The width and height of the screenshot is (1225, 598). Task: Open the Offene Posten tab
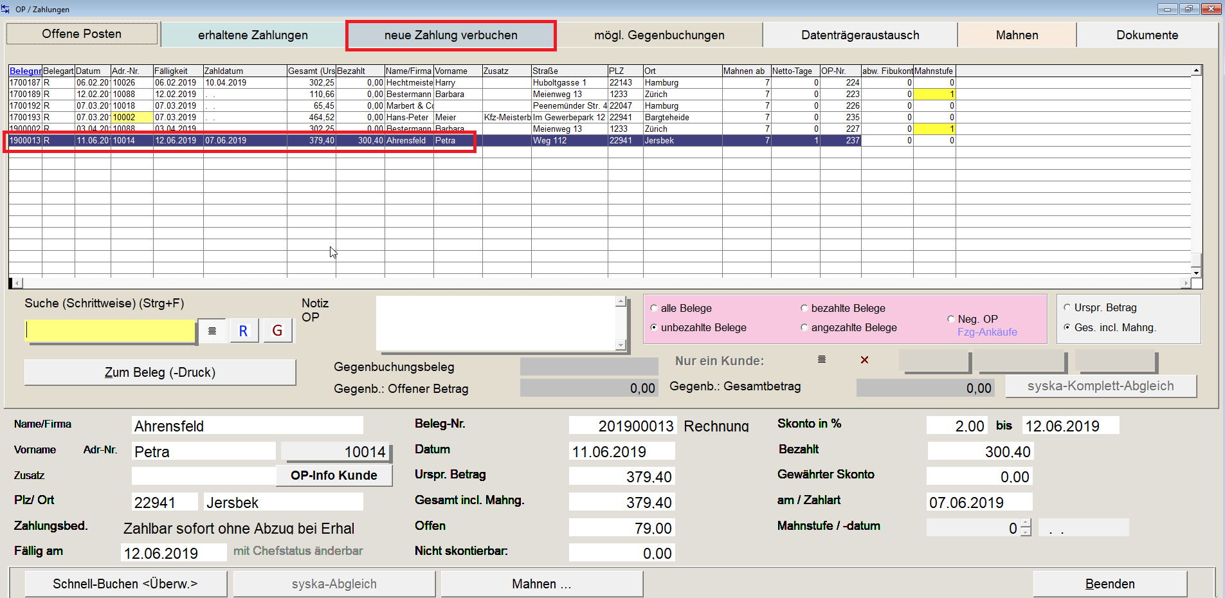[x=82, y=34]
